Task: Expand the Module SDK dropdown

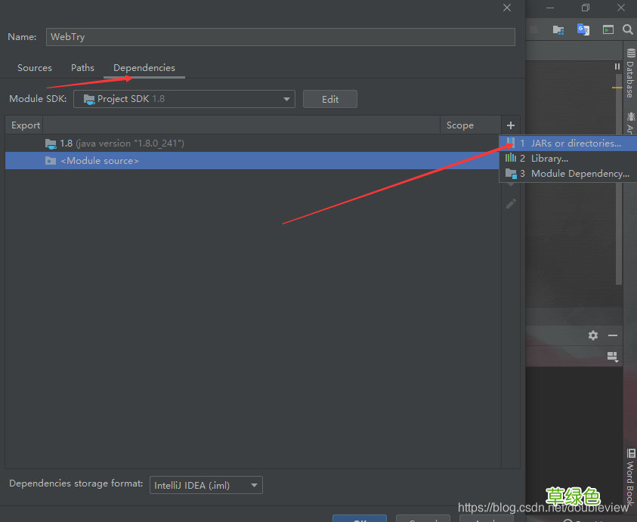Action: [184, 99]
